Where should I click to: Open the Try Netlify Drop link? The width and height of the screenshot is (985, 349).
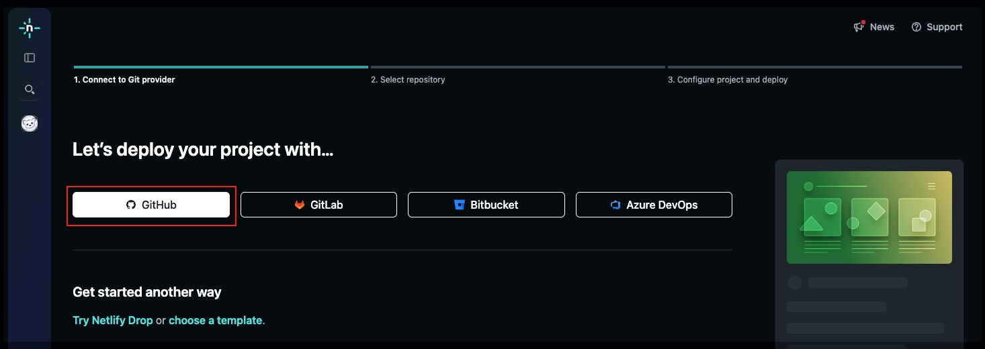click(x=112, y=320)
